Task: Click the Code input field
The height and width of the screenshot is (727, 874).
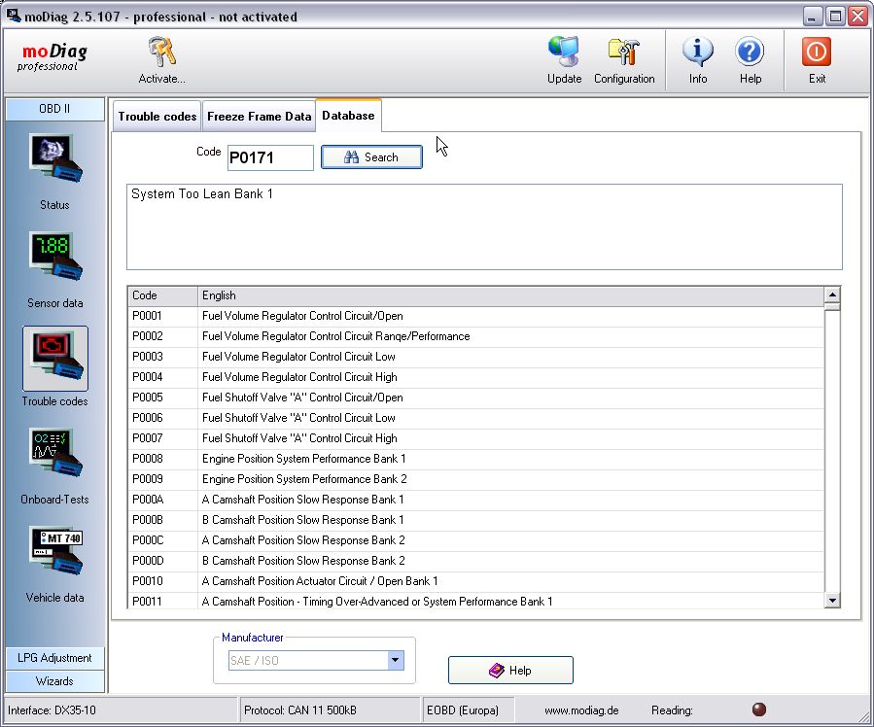Action: pos(270,157)
